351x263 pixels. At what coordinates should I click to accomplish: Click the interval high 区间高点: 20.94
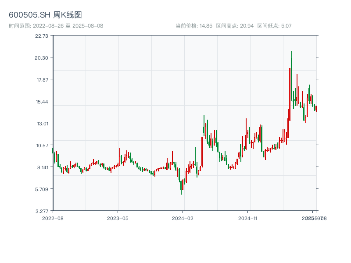235,26
